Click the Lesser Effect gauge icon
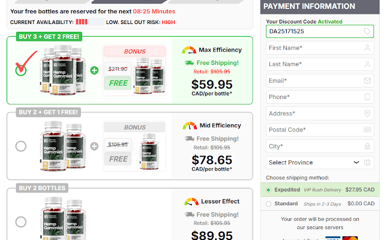Viewport: 384px width, 240px height. click(x=192, y=202)
